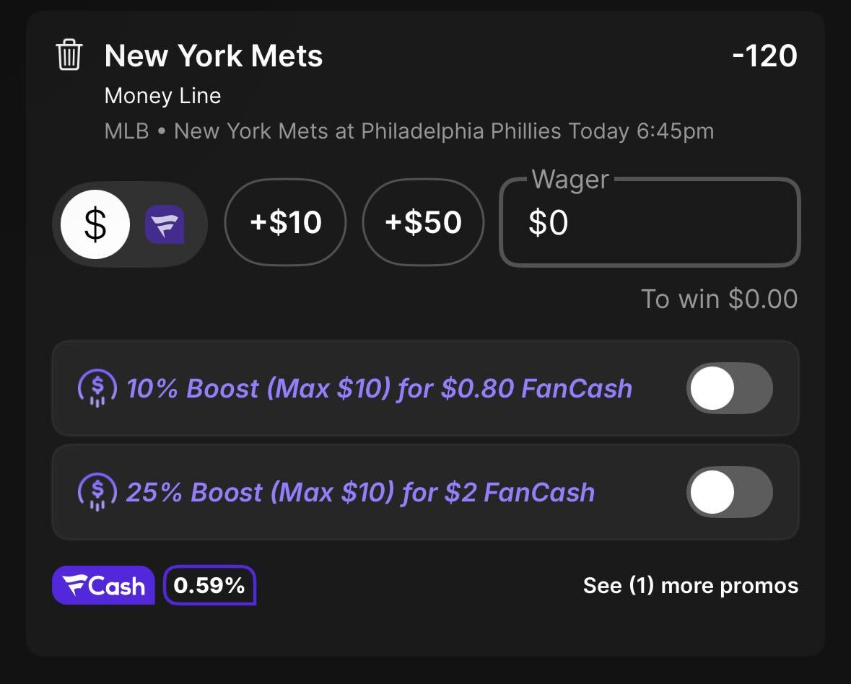Click the 25% Boost for $2 FanCash text

point(360,493)
